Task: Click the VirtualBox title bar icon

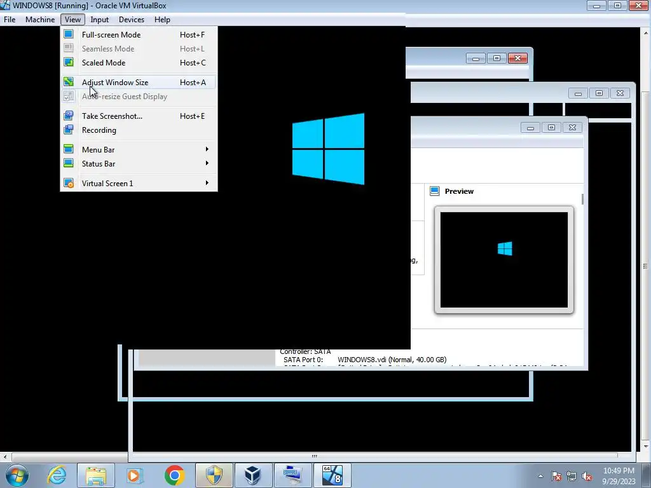Action: (x=5, y=5)
